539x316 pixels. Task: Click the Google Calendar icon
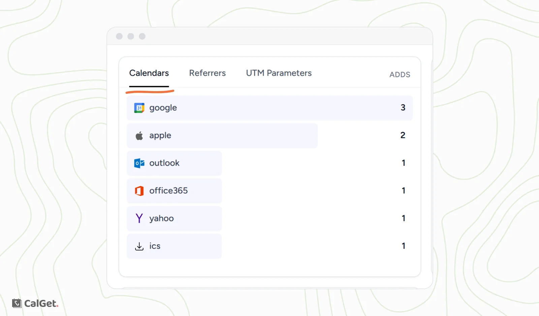point(139,108)
